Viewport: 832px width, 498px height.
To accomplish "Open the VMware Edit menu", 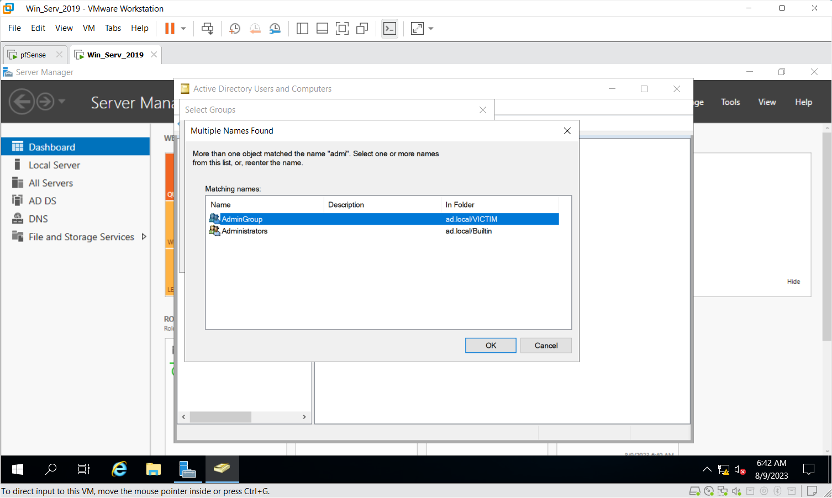I will (x=38, y=28).
